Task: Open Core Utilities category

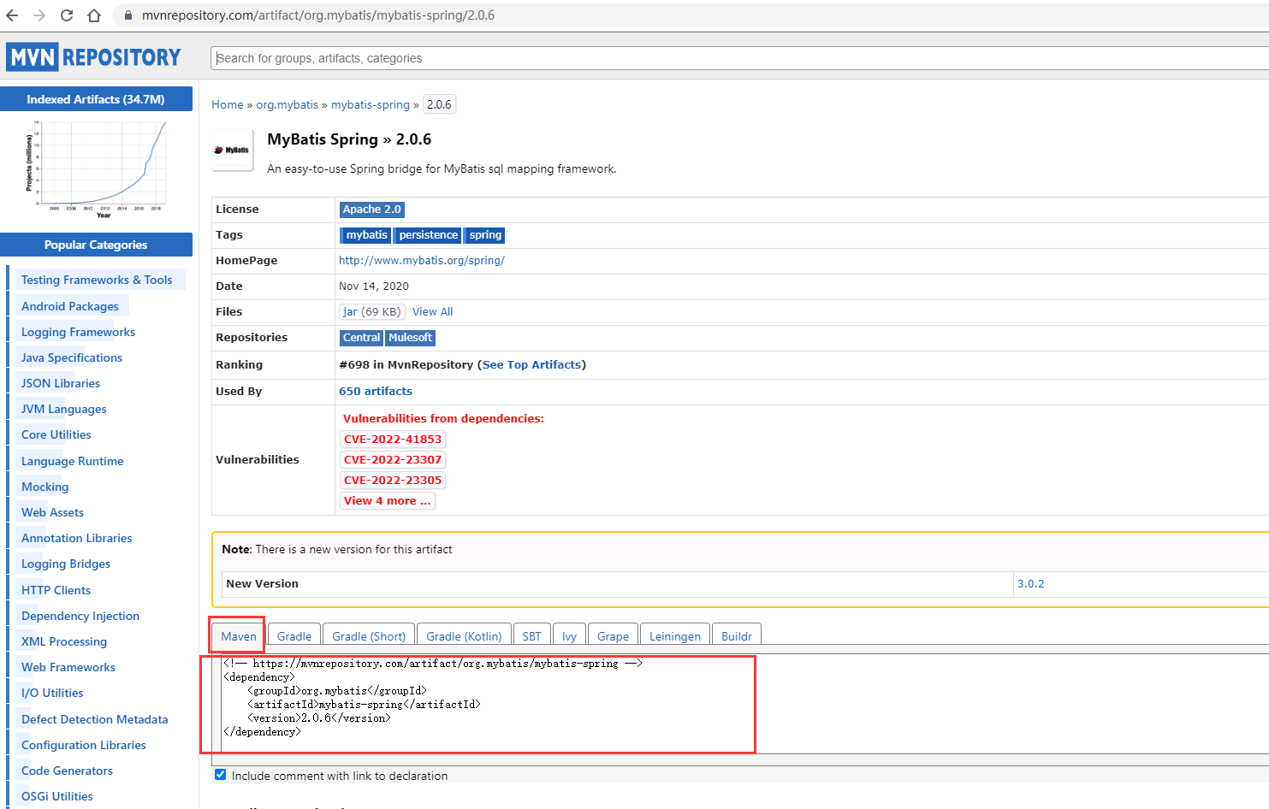Action: pyautogui.click(x=56, y=434)
